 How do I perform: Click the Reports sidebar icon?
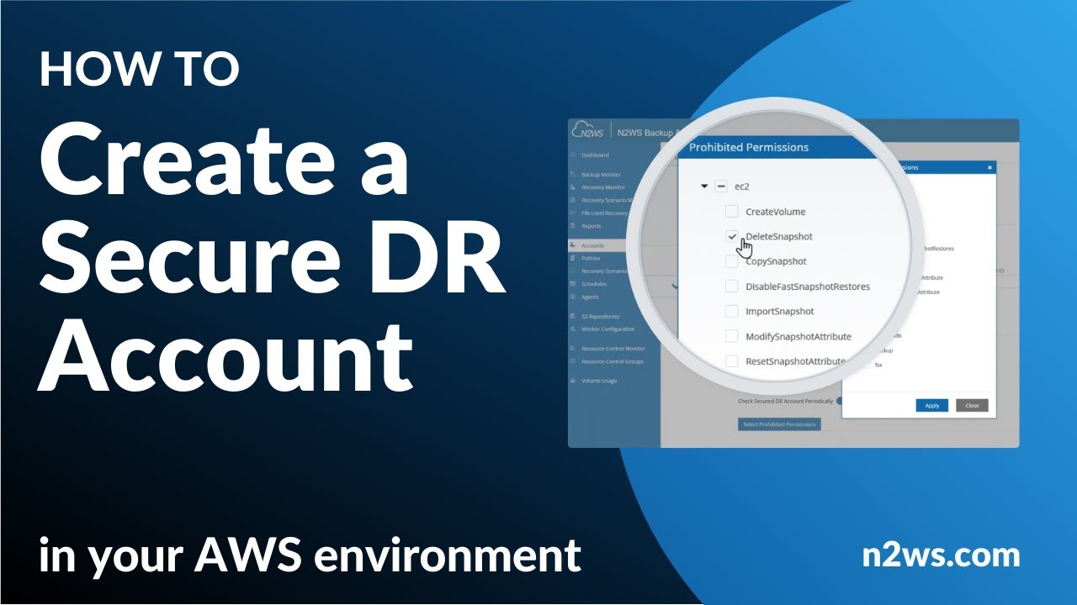click(x=573, y=226)
